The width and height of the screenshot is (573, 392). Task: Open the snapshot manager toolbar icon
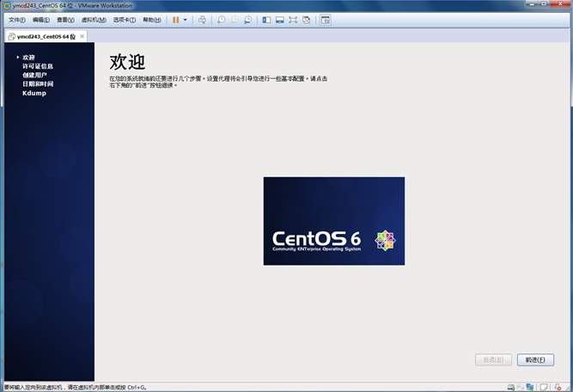click(247, 20)
